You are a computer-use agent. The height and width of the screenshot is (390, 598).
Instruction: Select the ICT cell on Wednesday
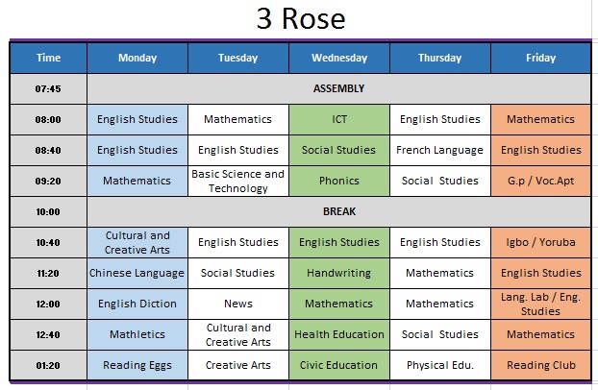coord(339,119)
